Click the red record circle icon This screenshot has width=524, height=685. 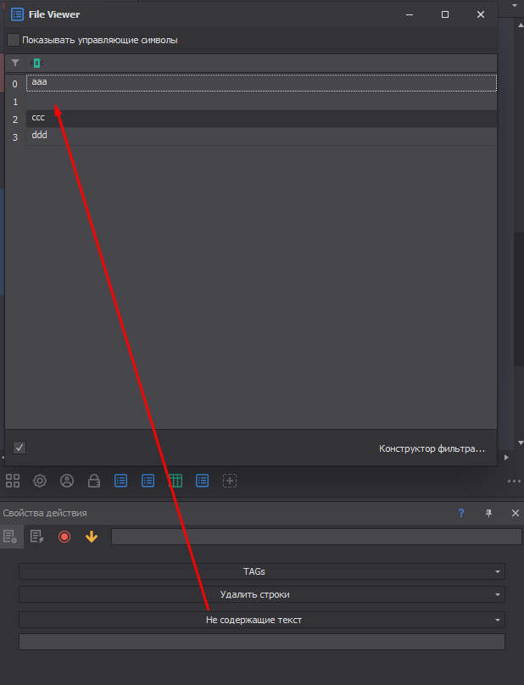(x=64, y=537)
